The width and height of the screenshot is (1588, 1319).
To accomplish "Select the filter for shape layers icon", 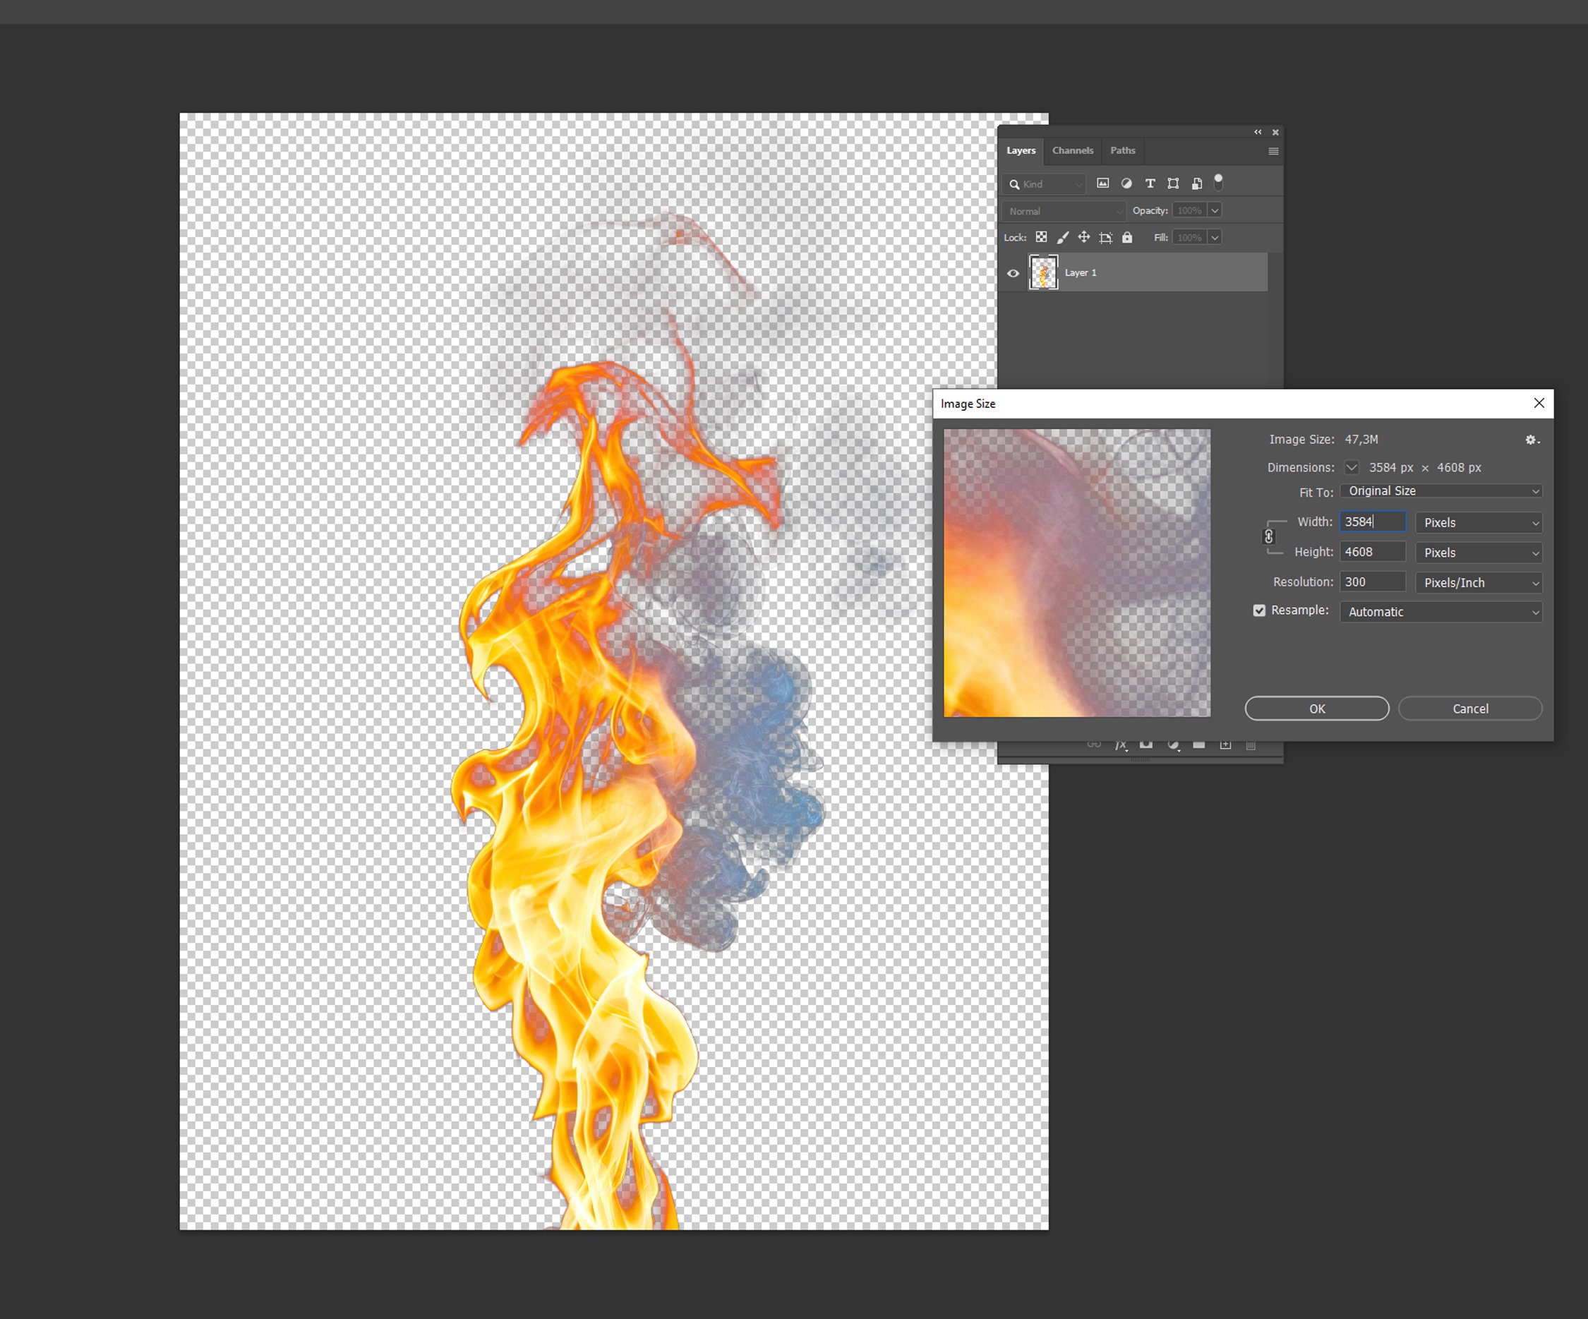I will tap(1174, 183).
